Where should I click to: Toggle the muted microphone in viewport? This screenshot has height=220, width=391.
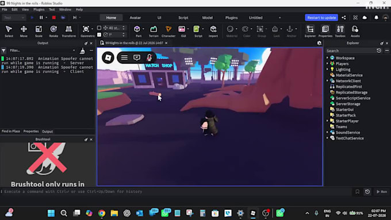(x=149, y=57)
